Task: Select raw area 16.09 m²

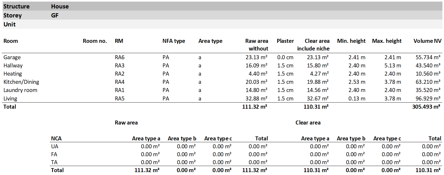Action: pyautogui.click(x=256, y=66)
